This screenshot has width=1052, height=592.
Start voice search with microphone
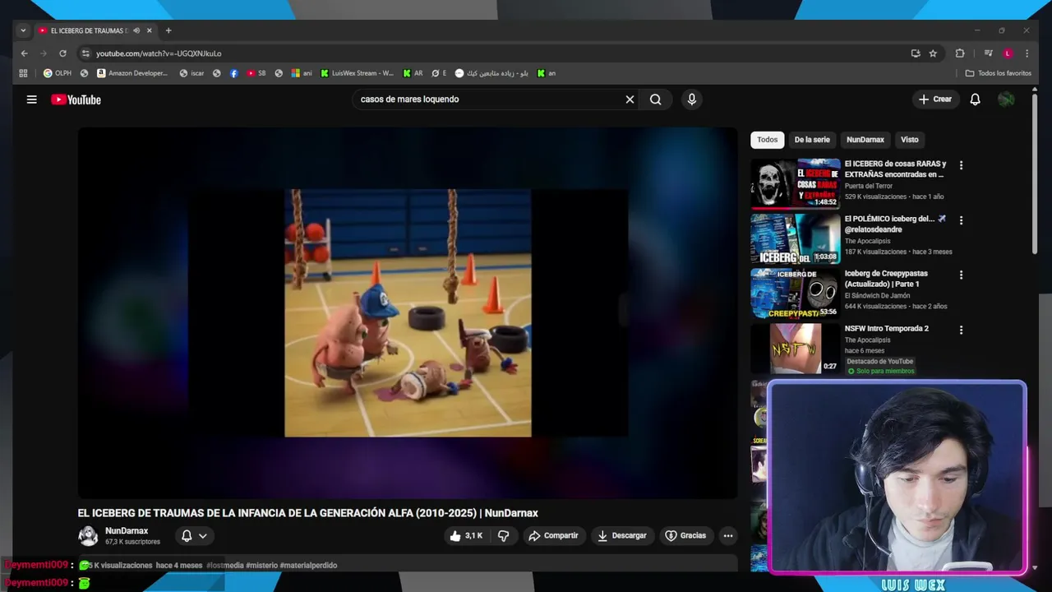click(x=691, y=99)
